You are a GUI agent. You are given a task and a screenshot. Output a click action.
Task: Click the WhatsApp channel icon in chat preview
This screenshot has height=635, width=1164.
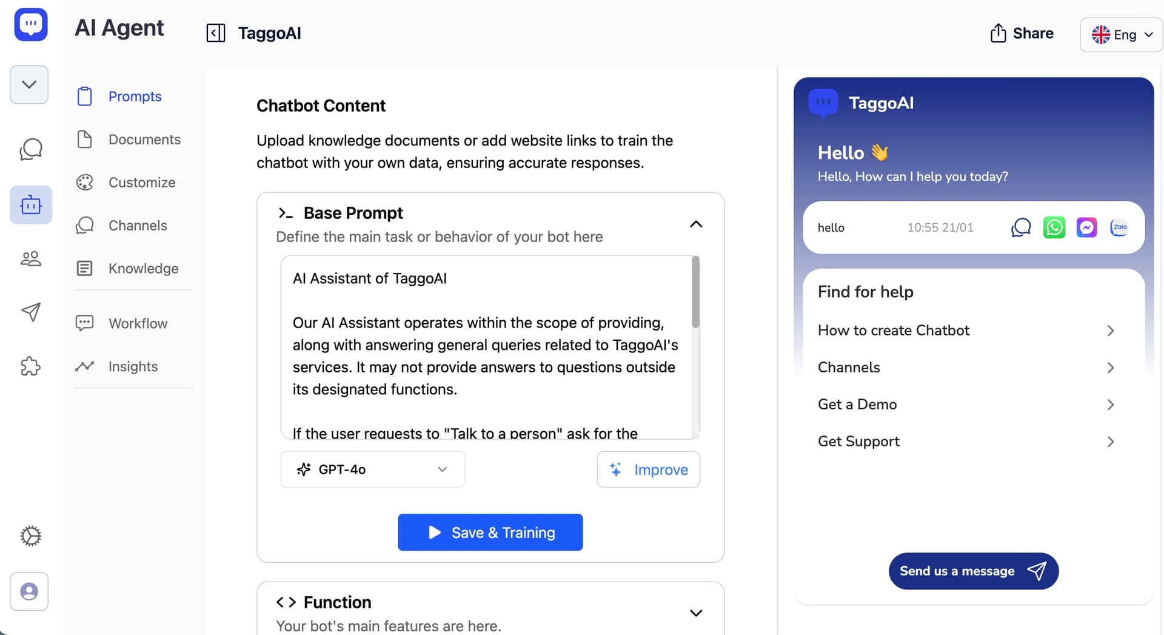coord(1054,227)
